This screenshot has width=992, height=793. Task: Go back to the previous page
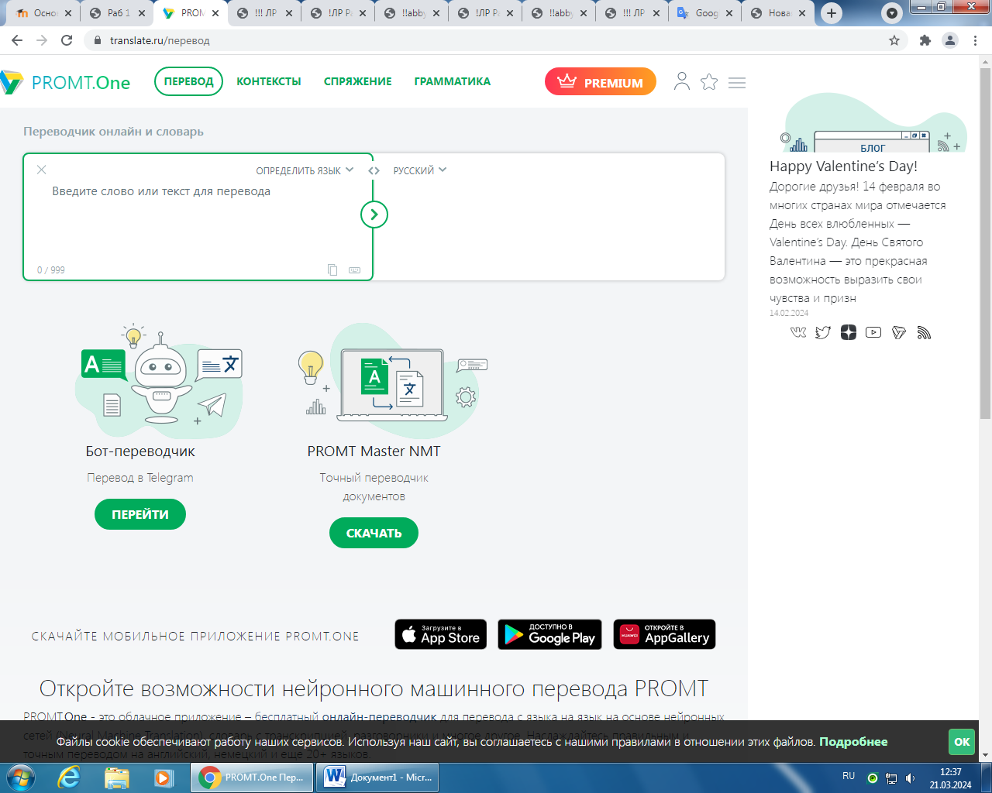[x=17, y=40]
